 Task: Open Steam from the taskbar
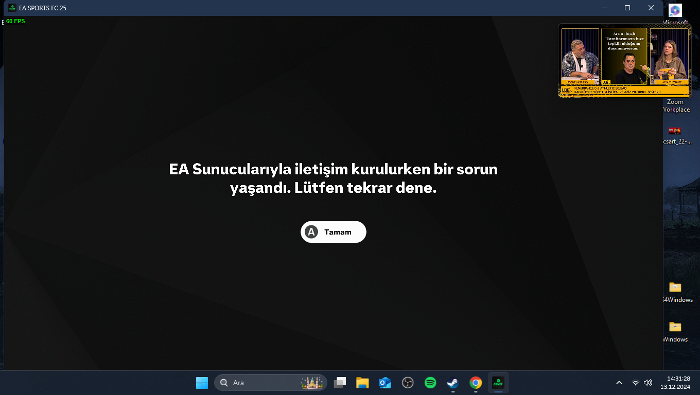(453, 383)
